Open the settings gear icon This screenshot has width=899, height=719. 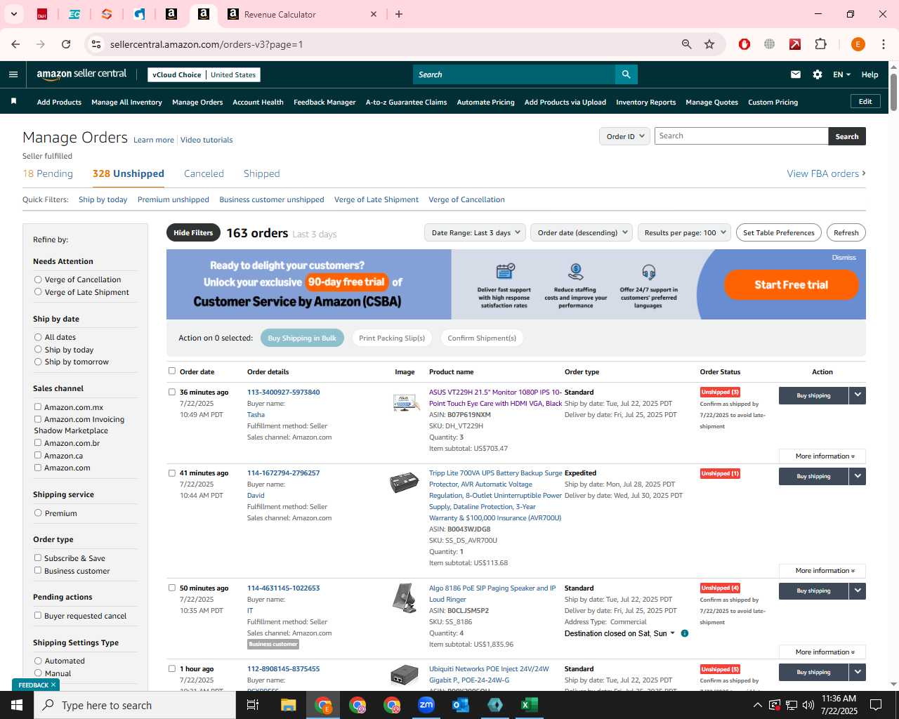[818, 74]
